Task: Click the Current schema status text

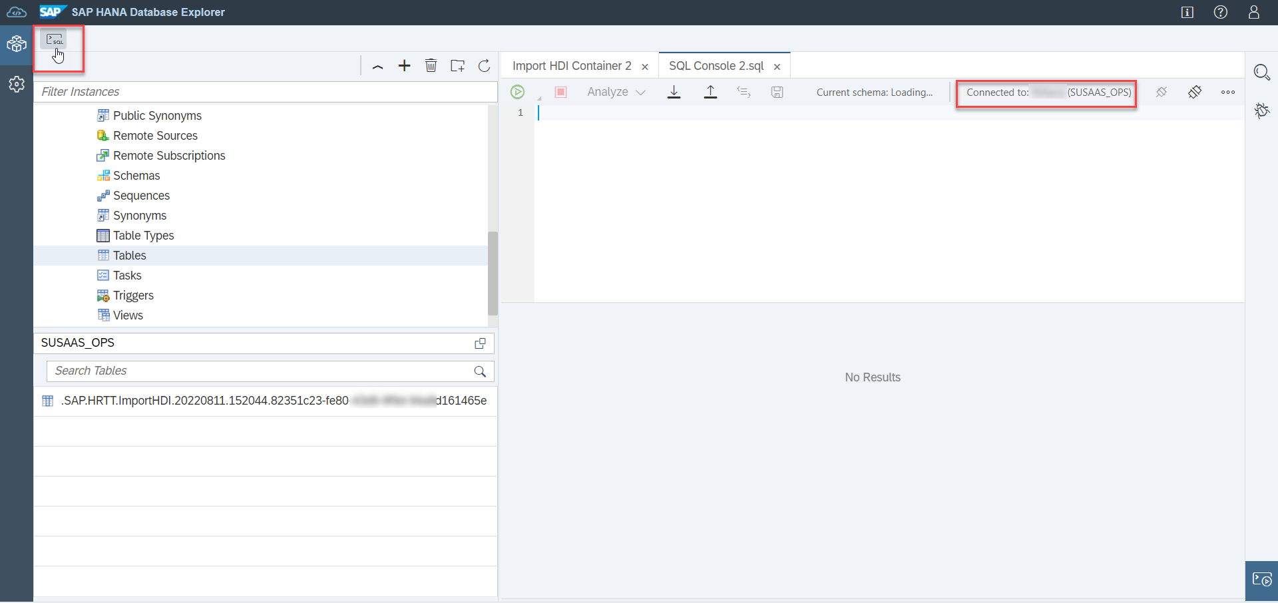Action: (875, 93)
